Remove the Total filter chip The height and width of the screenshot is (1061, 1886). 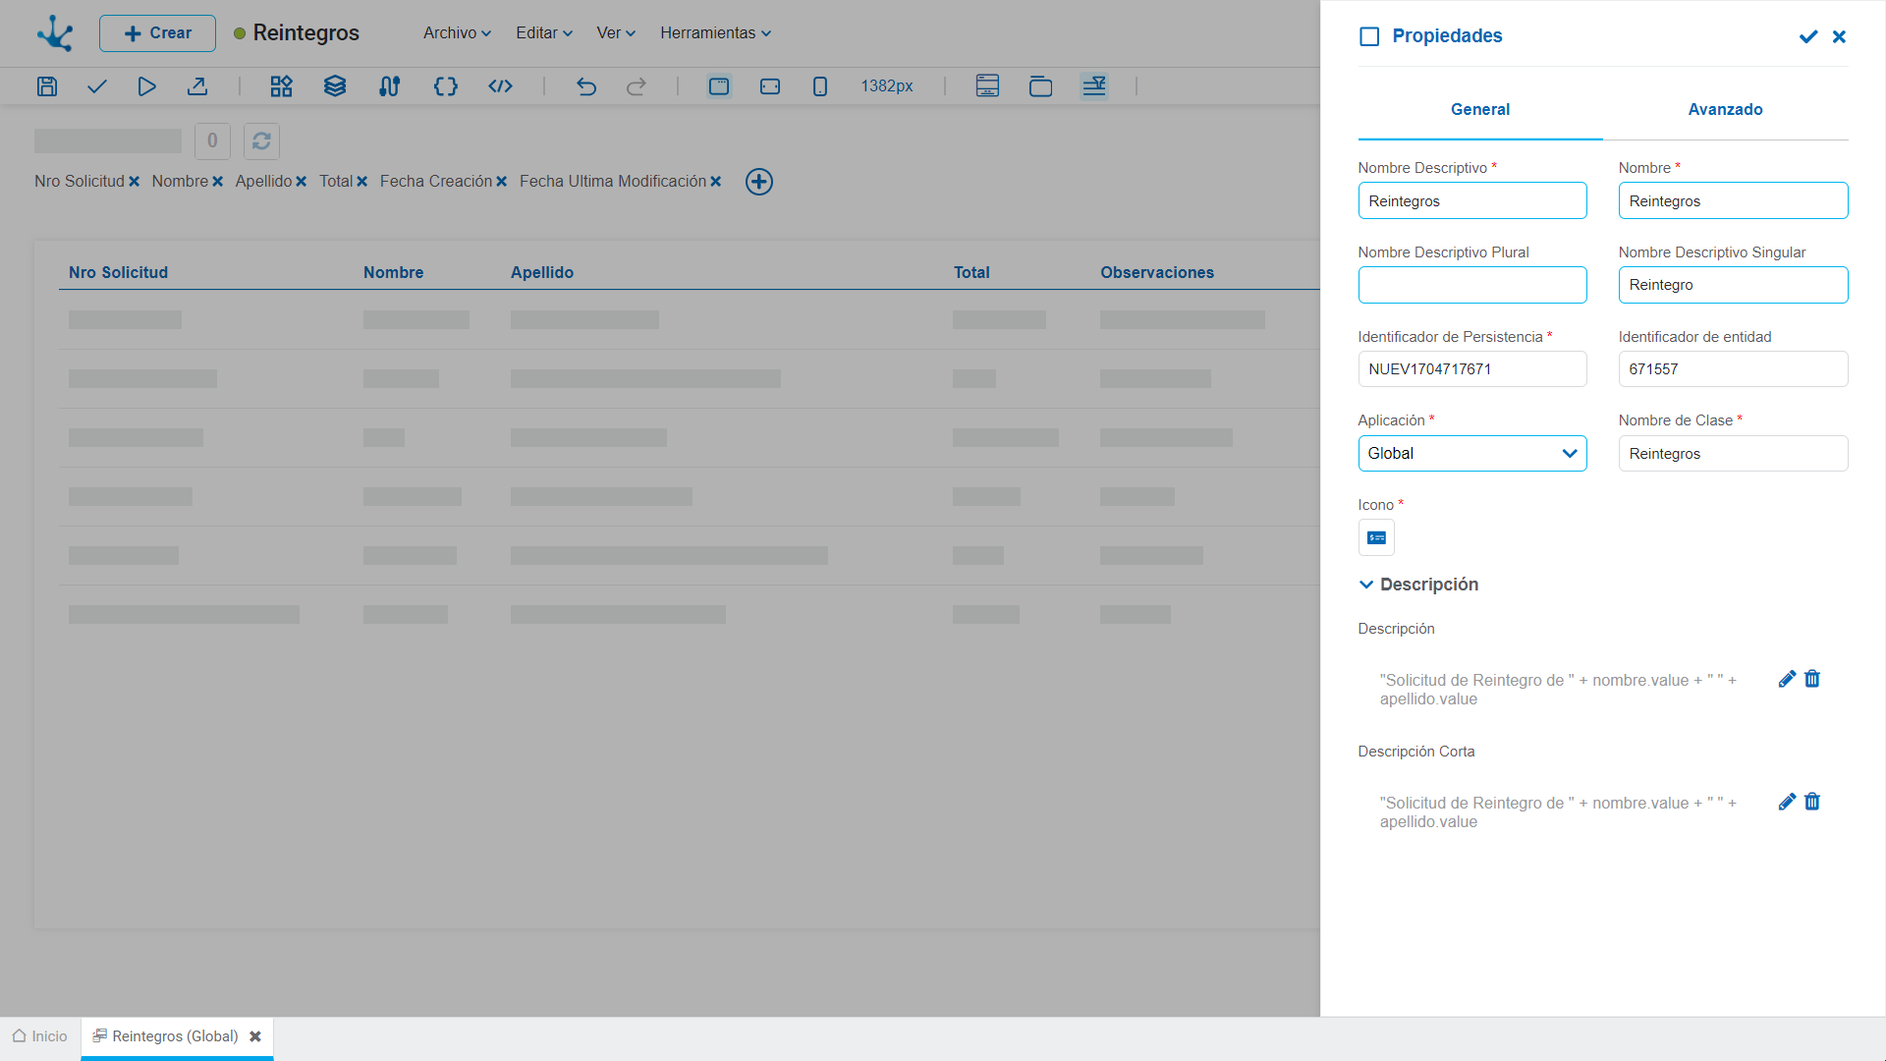coord(362,182)
